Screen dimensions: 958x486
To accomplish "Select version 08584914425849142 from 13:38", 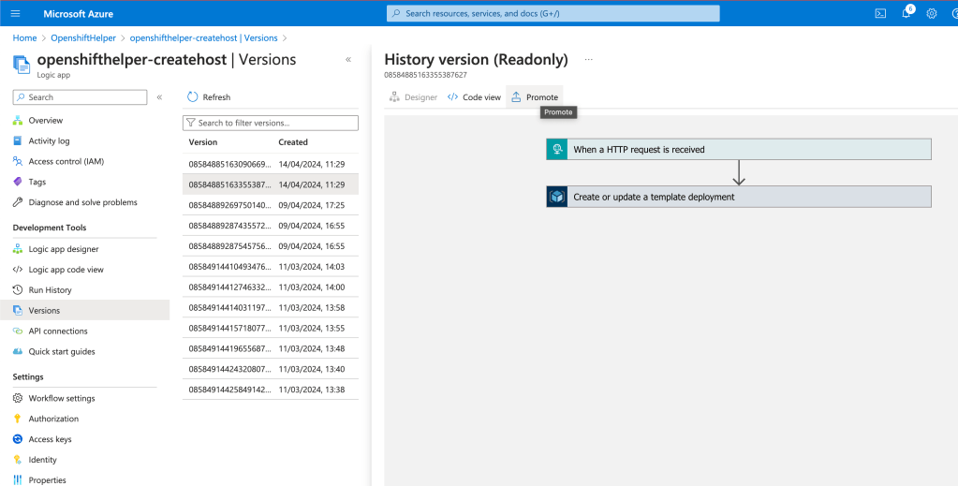I will click(270, 390).
